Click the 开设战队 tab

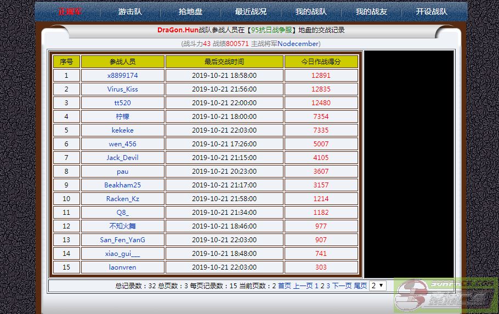click(x=432, y=12)
